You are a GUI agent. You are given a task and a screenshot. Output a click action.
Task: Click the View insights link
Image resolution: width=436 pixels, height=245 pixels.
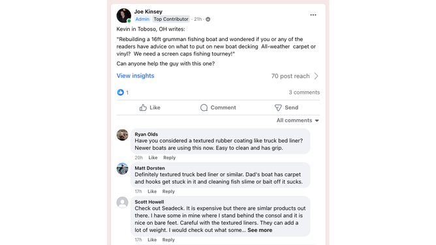pos(135,76)
